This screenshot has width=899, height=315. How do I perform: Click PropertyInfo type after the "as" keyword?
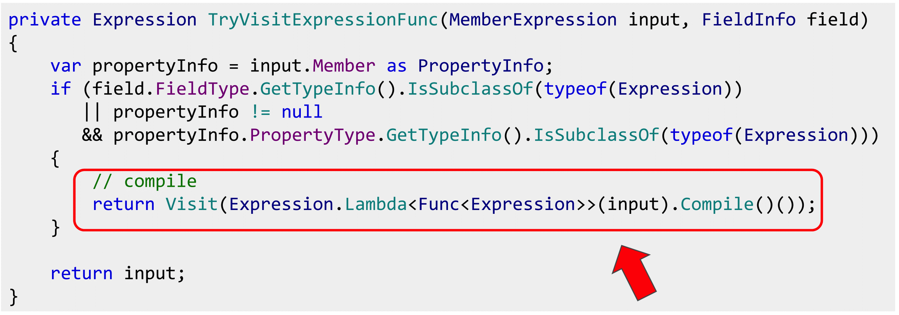(x=480, y=66)
